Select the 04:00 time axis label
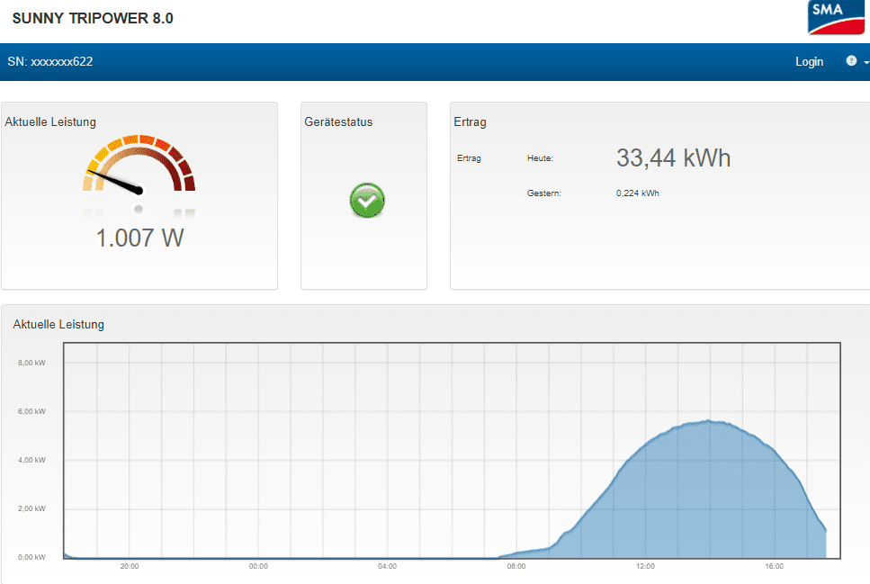 pyautogui.click(x=387, y=566)
